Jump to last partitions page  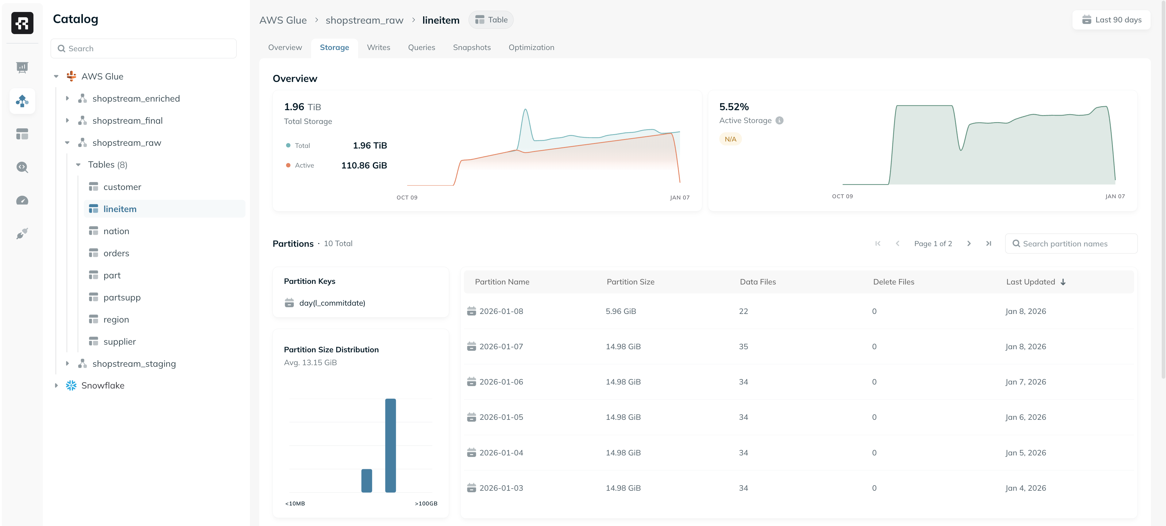[x=989, y=244]
